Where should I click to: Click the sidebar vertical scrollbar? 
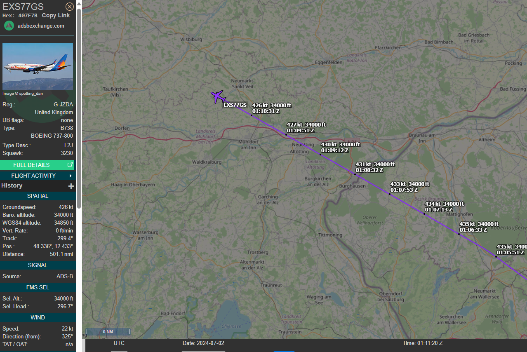79,107
